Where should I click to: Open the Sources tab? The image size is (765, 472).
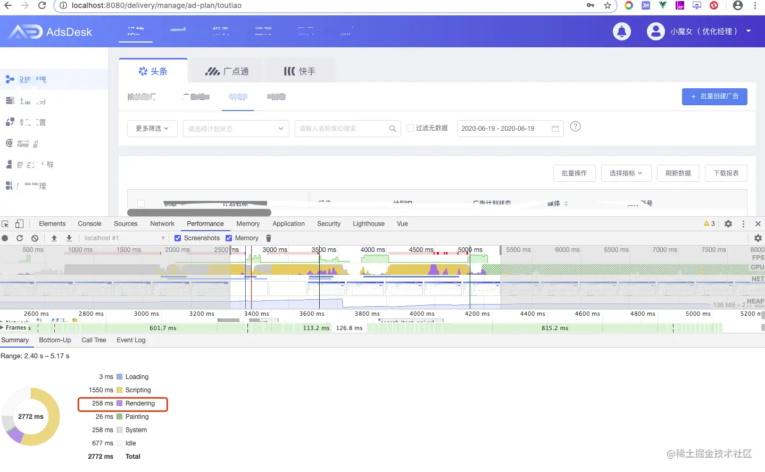126,224
